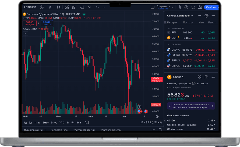Select the 5д date range
Screen dimensions: 240x147
[30, 122]
